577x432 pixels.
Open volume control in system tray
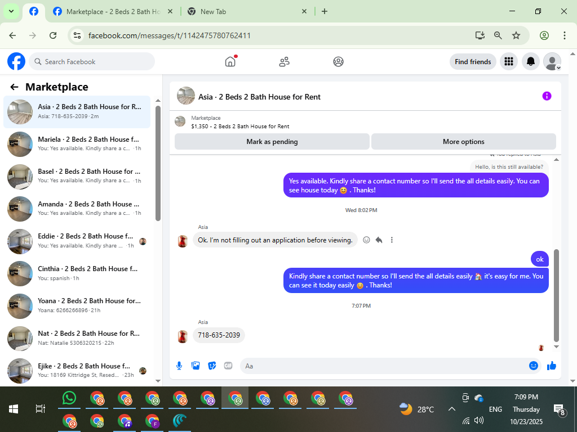[479, 420]
